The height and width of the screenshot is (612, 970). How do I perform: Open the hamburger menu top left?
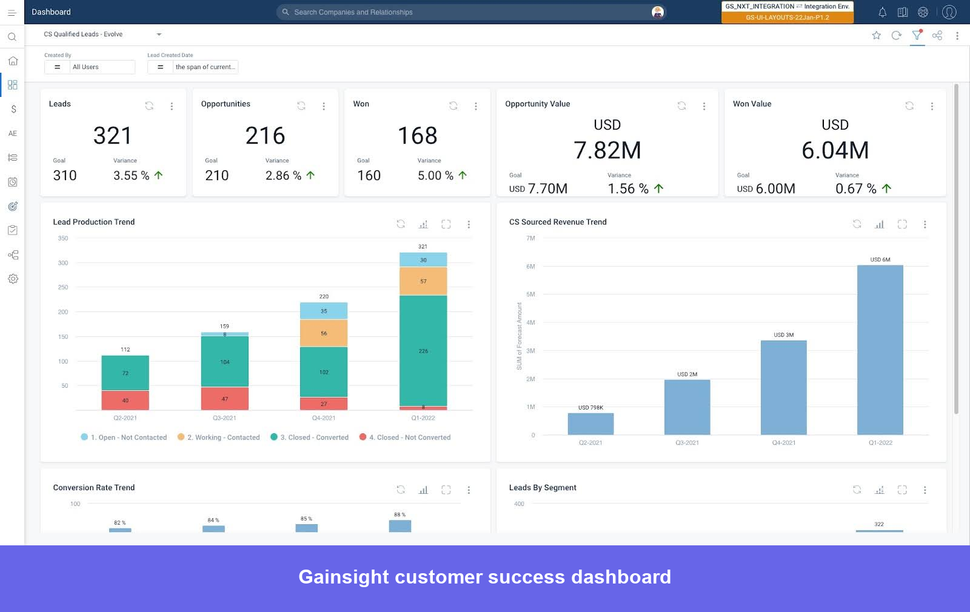[x=12, y=12]
